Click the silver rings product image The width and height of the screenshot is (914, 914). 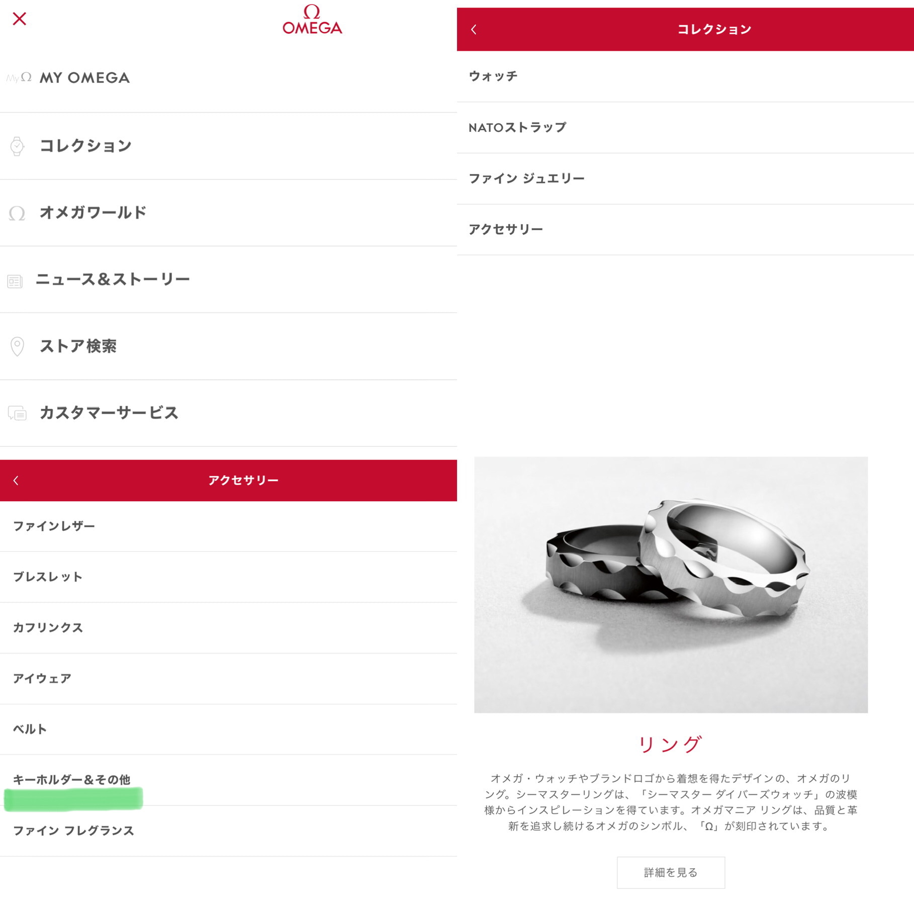tap(671, 585)
